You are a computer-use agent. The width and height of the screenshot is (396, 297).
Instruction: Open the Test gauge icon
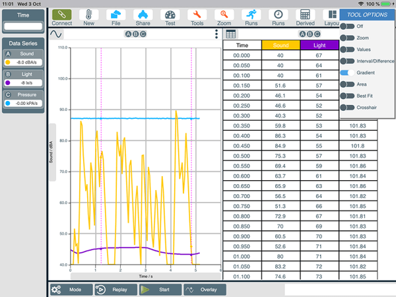170,14
